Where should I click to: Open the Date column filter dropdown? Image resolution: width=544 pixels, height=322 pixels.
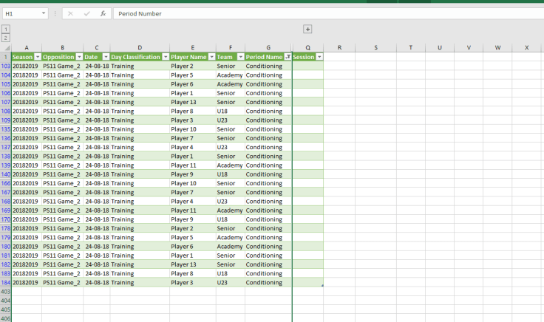106,57
